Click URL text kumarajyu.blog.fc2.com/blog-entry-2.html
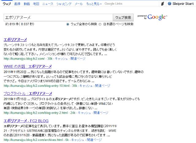Screen dimensions: 196x143 [x=36, y=113]
